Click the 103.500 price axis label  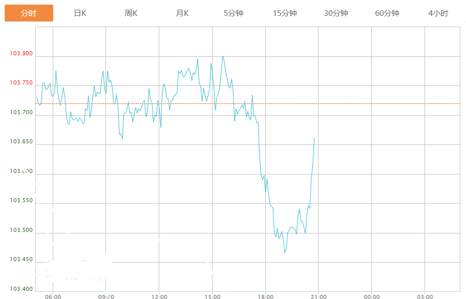pyautogui.click(x=21, y=230)
